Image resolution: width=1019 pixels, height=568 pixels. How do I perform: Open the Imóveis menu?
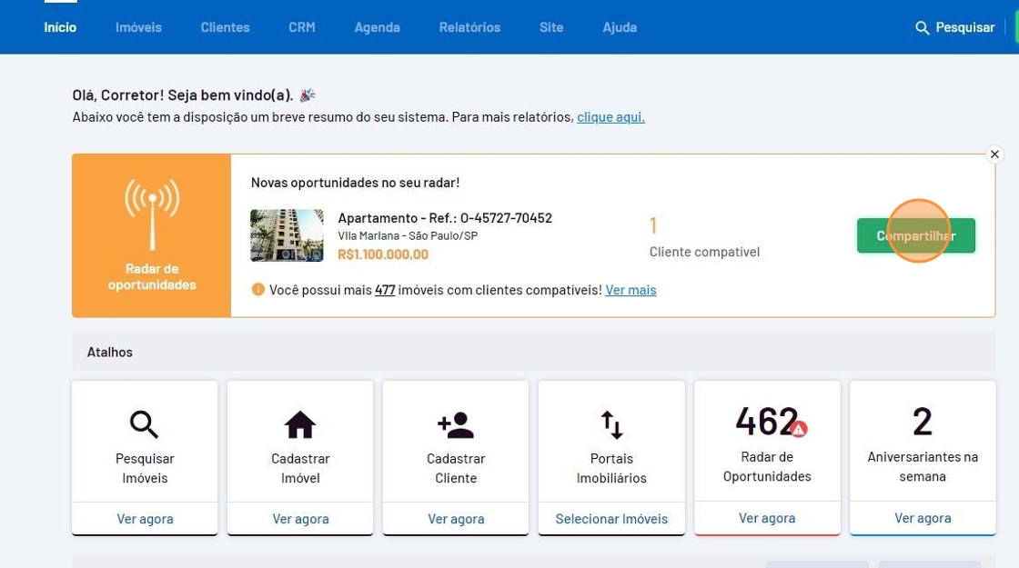(x=138, y=27)
